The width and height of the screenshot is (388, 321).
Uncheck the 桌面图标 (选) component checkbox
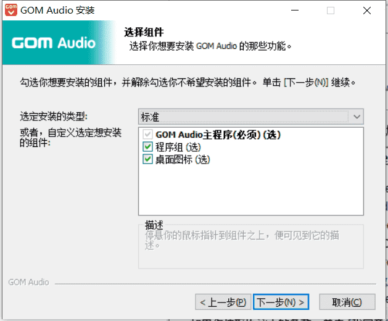click(147, 159)
